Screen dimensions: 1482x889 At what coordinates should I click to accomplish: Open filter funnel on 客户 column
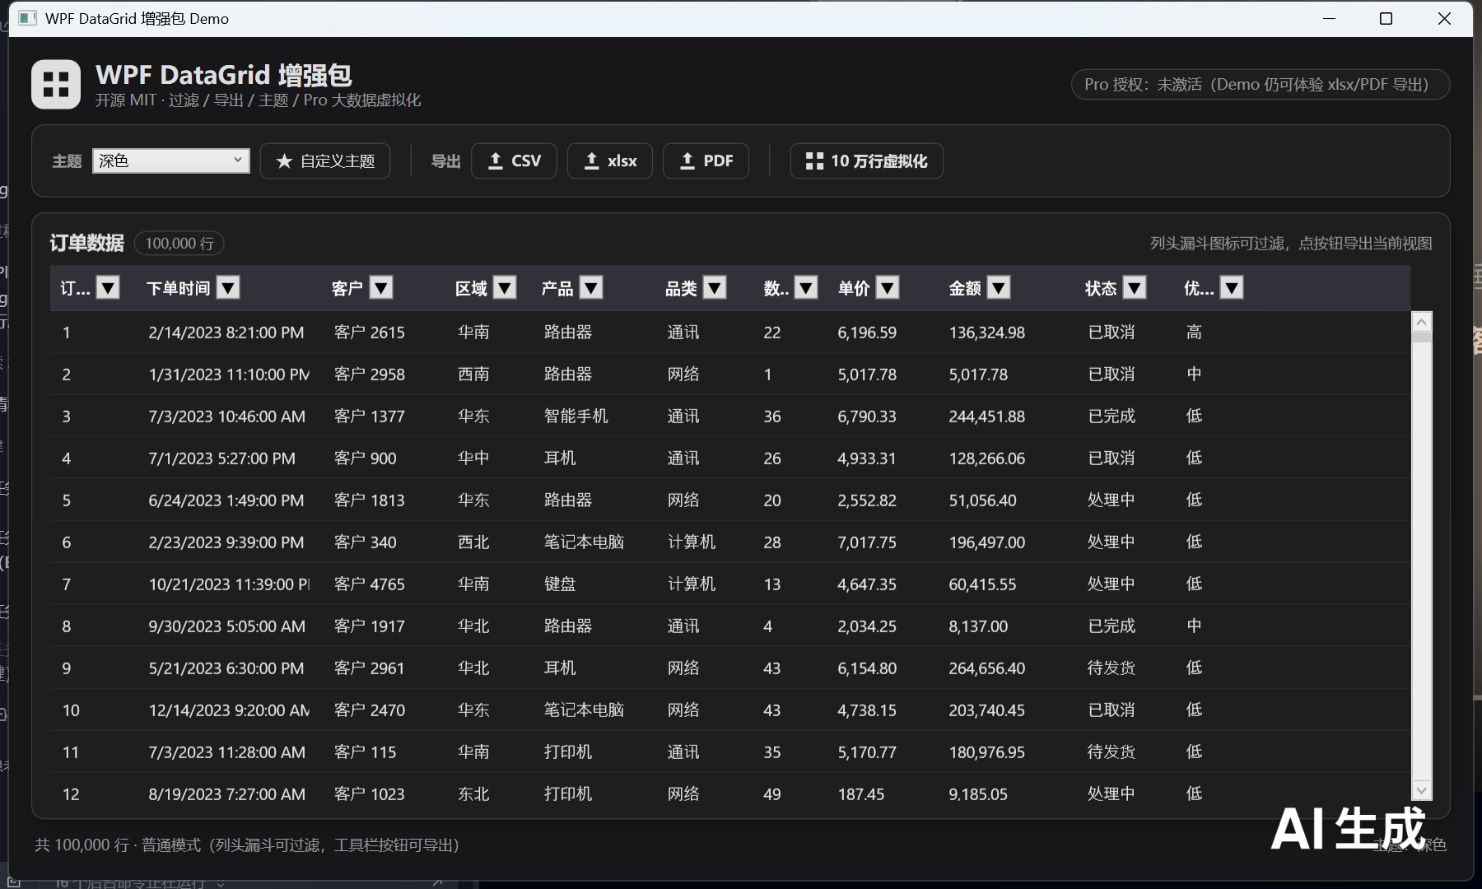click(380, 288)
